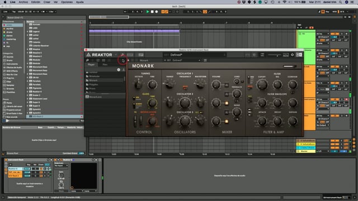Expand the Pigments entry in browser list
Screen dimensions: 358x201
pos(27,88)
